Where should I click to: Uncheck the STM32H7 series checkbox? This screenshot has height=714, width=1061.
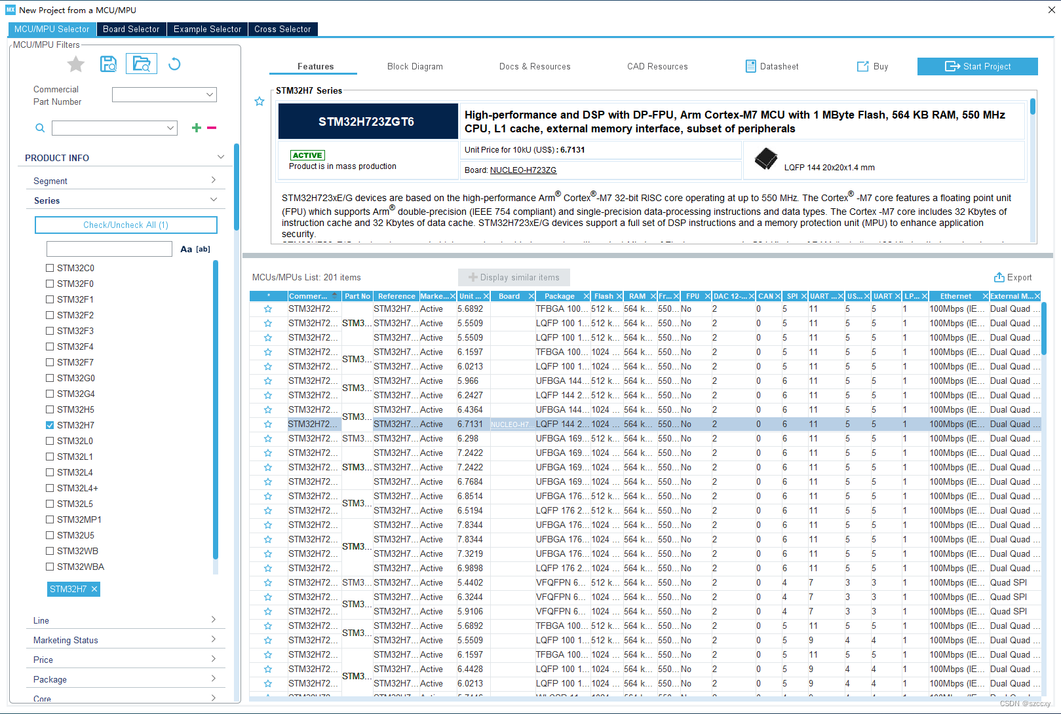pyautogui.click(x=50, y=425)
